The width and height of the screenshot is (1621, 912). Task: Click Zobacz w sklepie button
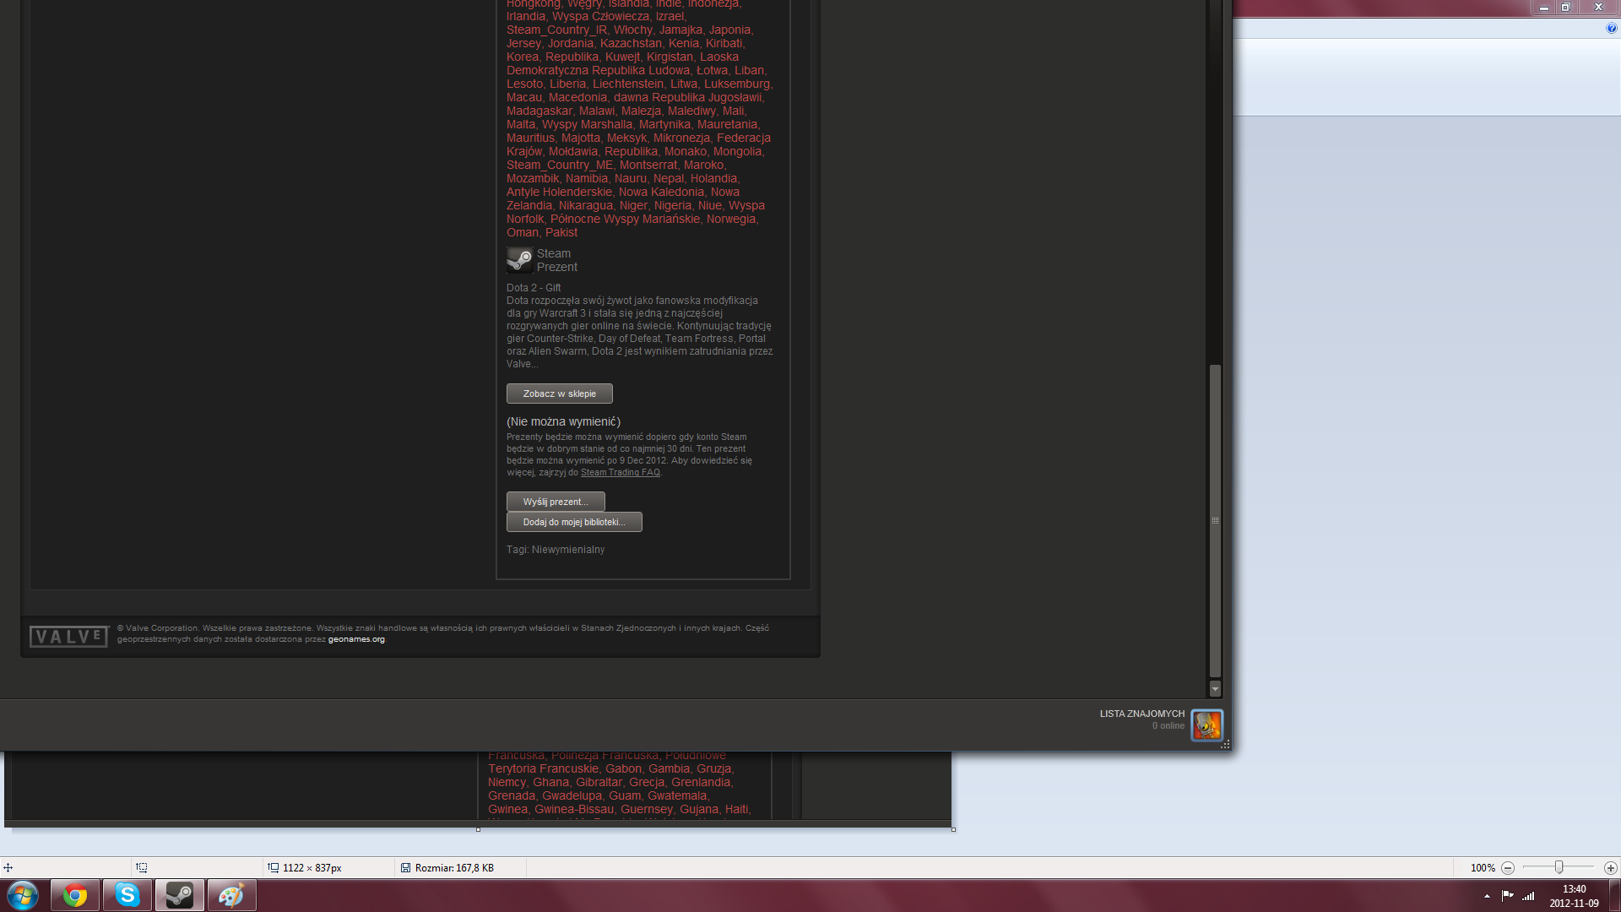(x=560, y=394)
